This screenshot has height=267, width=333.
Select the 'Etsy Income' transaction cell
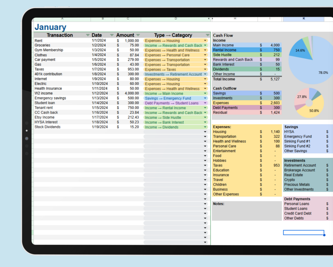[62, 117]
